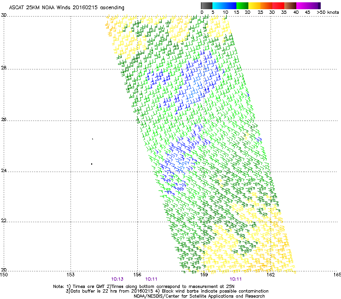Click the "162" longitude axis label
This screenshot has height=299, width=341.
tap(270, 275)
